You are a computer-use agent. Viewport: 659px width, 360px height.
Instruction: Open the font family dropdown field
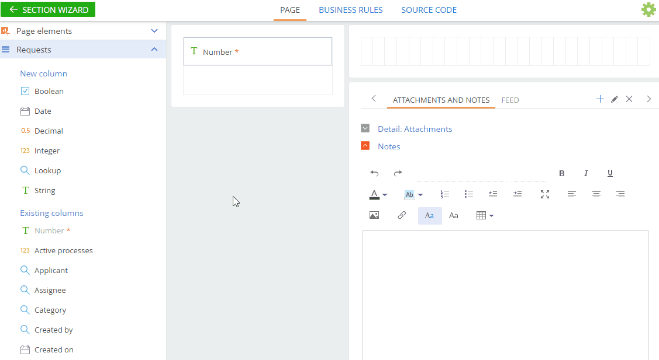click(x=461, y=174)
